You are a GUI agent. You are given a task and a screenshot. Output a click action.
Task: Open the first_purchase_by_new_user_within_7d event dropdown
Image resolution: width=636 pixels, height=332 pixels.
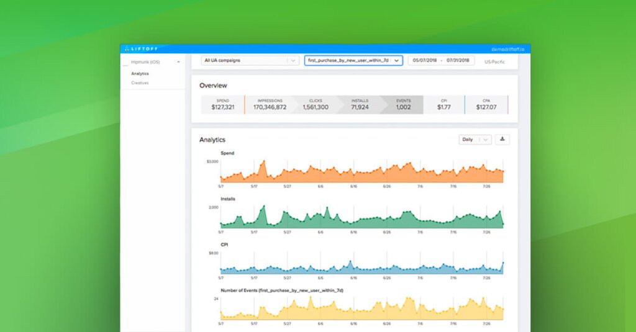tap(353, 60)
